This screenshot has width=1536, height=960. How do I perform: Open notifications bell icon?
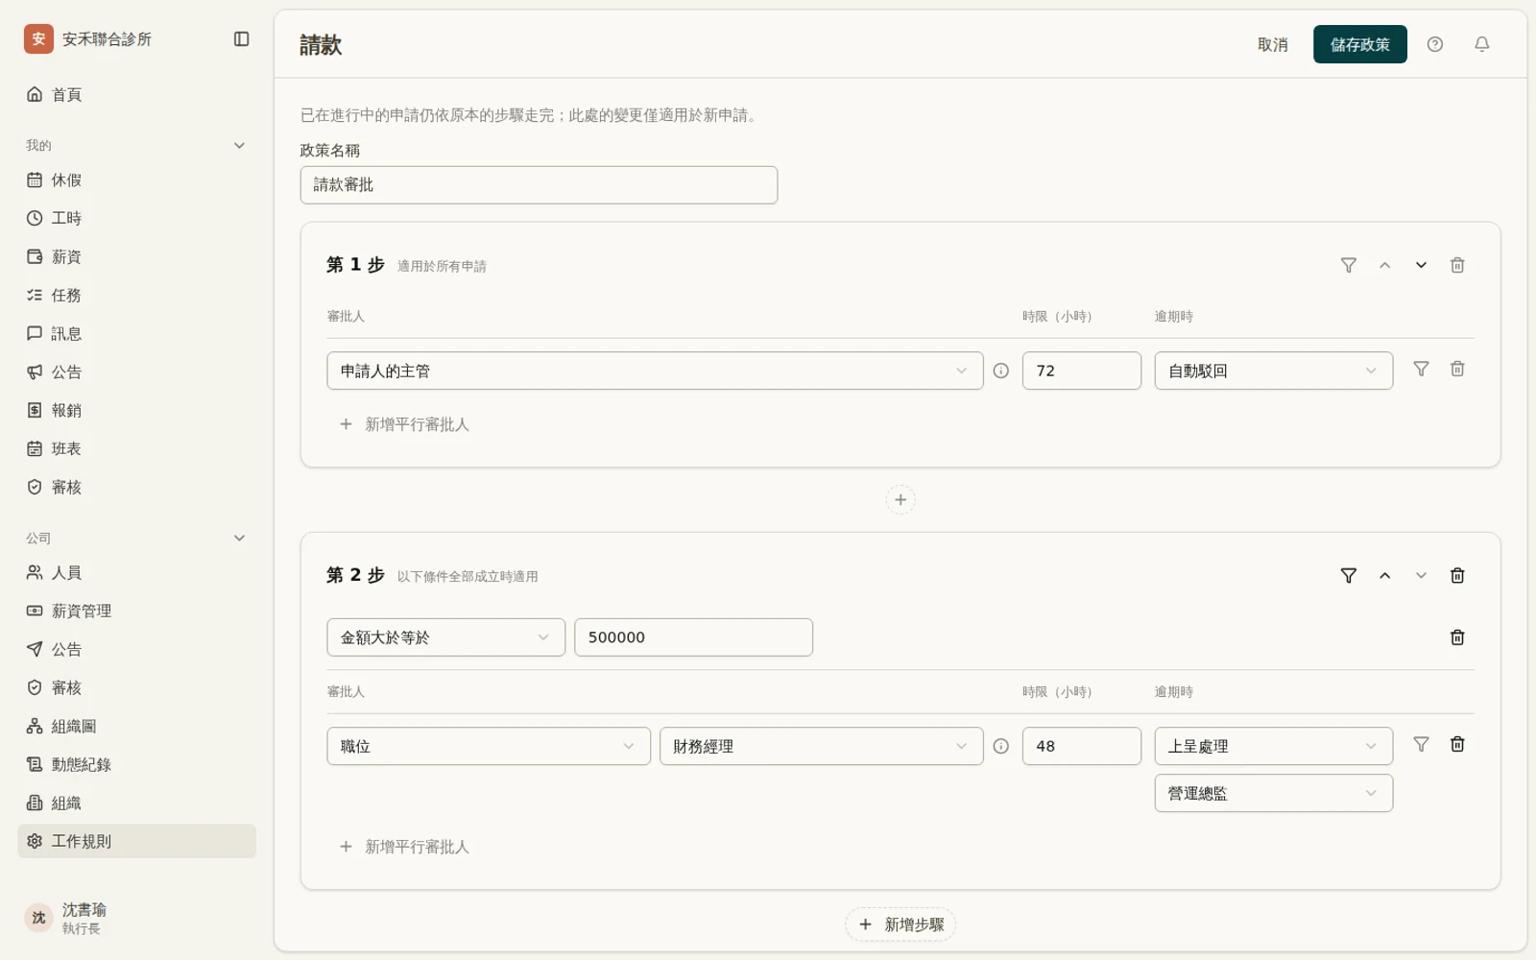click(1482, 44)
